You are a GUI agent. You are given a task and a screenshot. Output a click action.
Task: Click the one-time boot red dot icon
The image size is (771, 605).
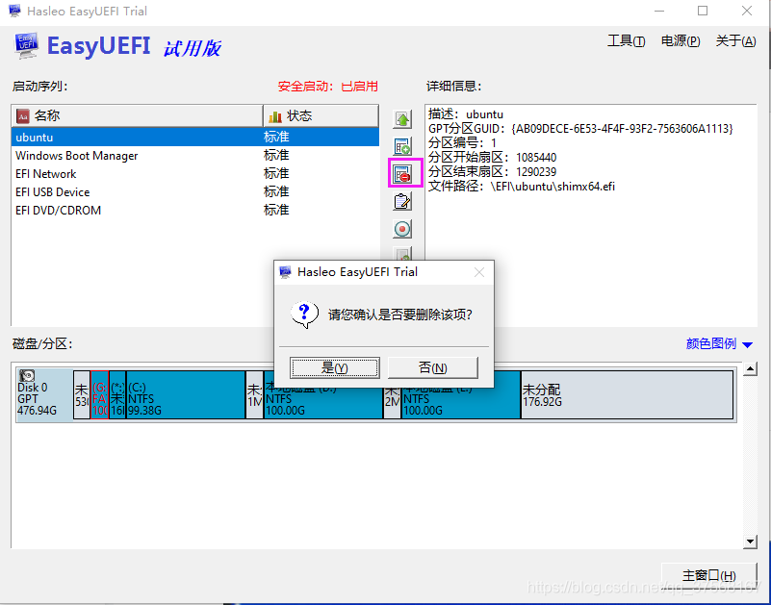402,229
